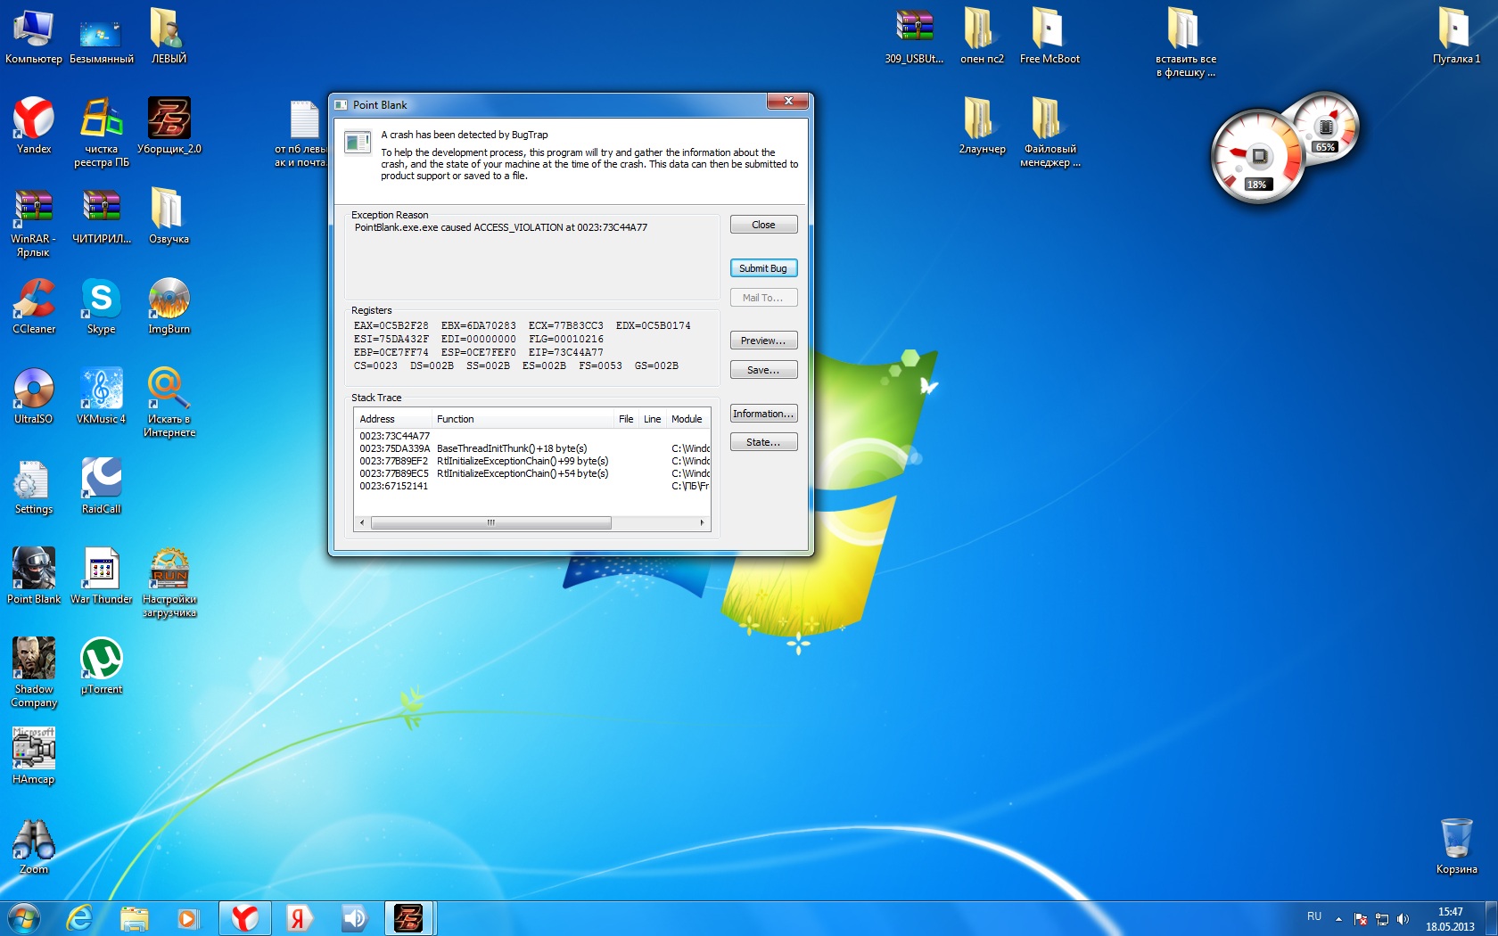Screen dimensions: 1498x936
Task: Click the Module column header
Action: (x=687, y=419)
